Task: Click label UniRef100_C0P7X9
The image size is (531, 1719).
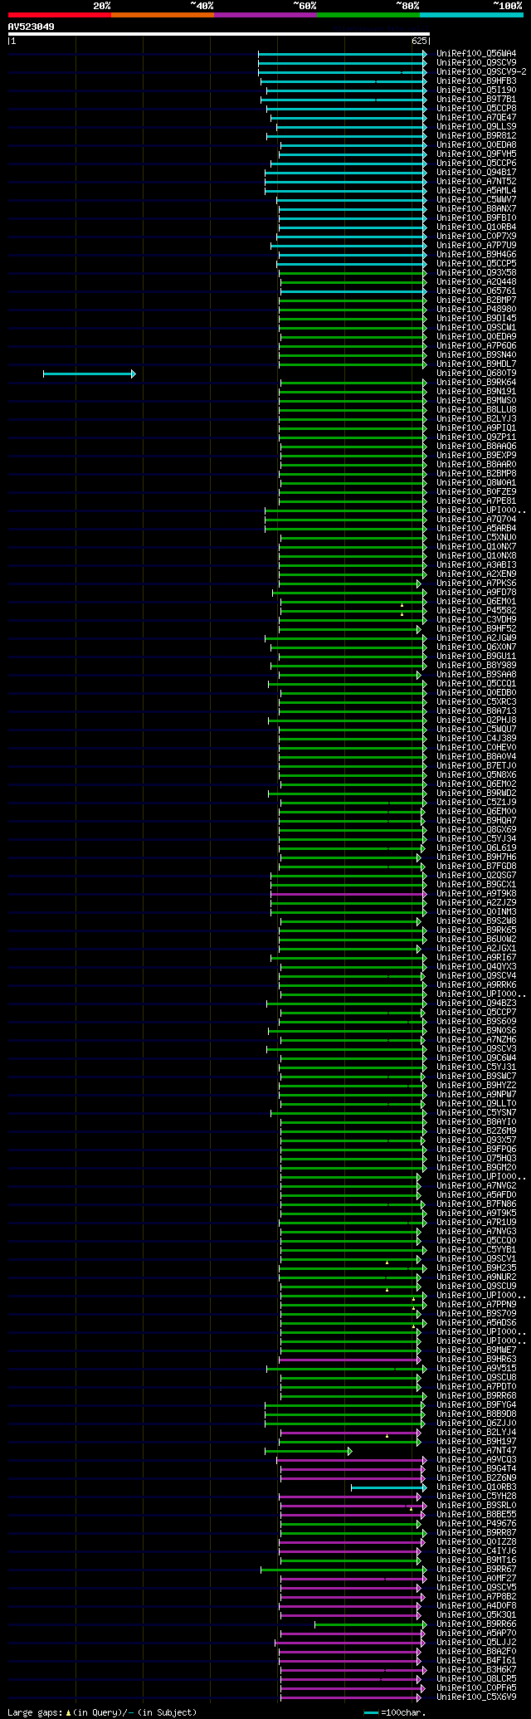Action: click(476, 237)
